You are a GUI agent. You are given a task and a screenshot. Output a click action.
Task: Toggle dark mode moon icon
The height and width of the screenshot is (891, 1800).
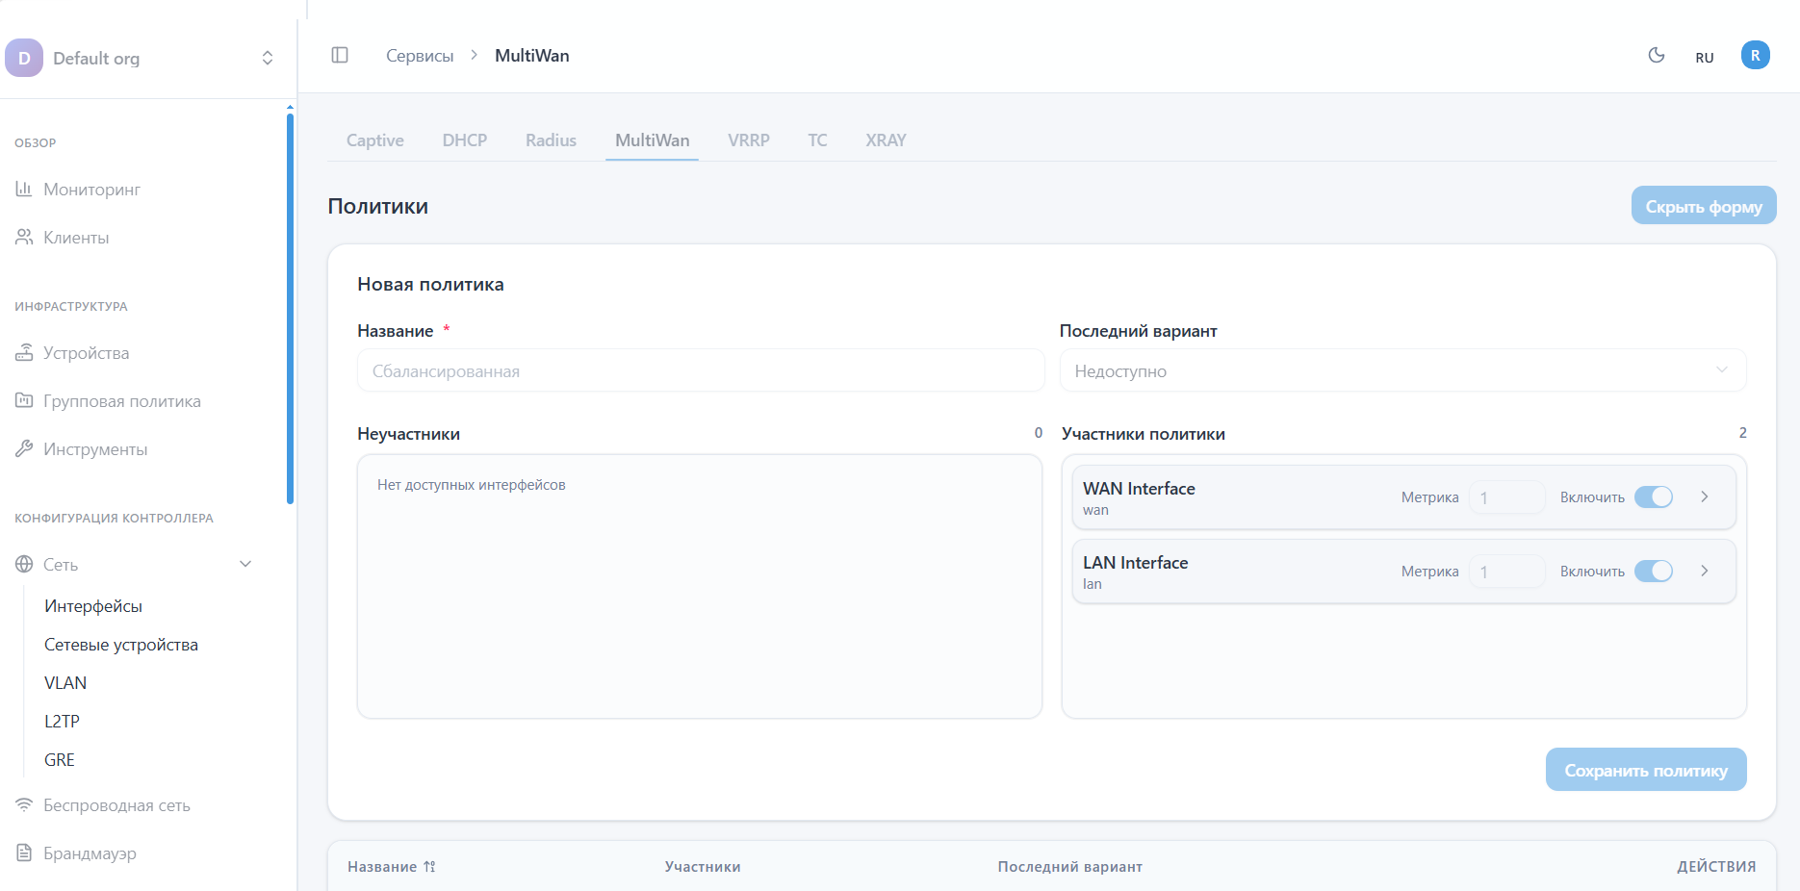pos(1657,56)
